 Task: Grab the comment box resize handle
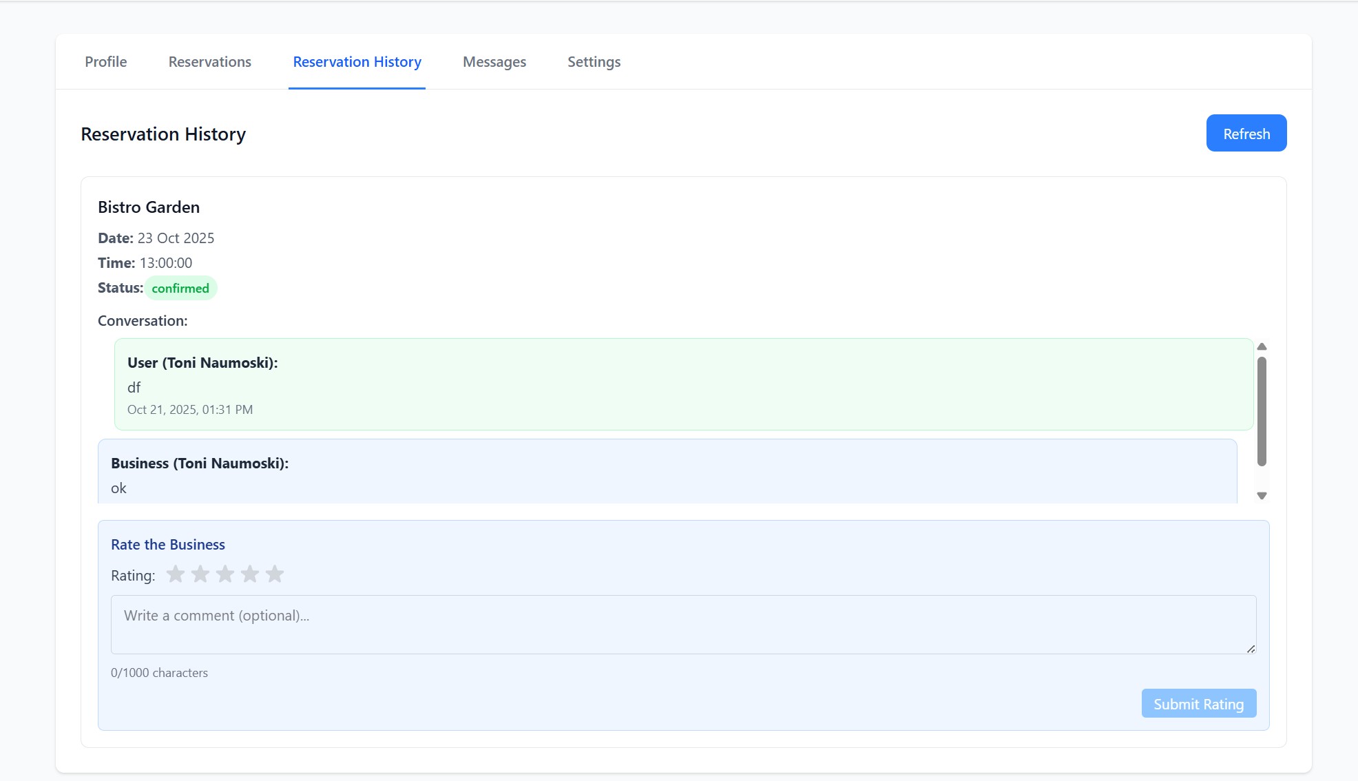tap(1251, 649)
